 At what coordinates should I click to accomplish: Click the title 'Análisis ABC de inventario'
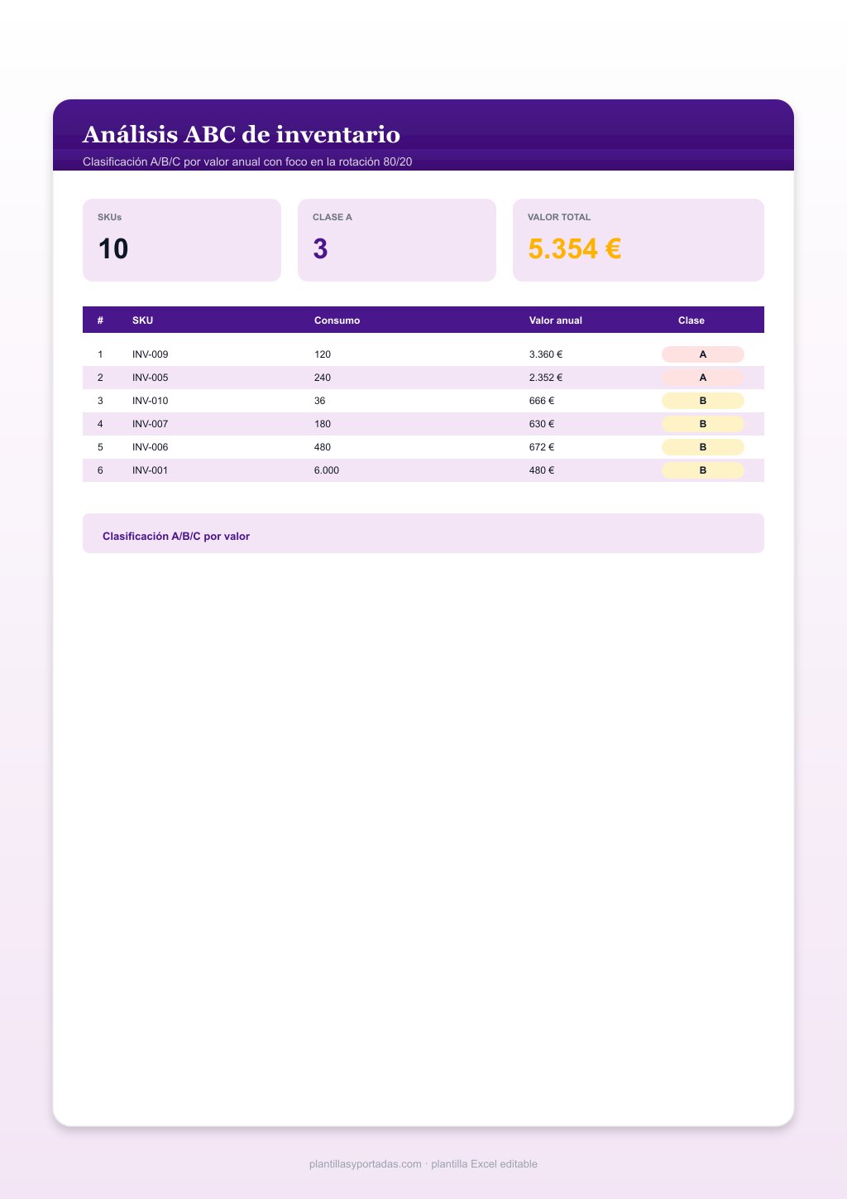(242, 134)
